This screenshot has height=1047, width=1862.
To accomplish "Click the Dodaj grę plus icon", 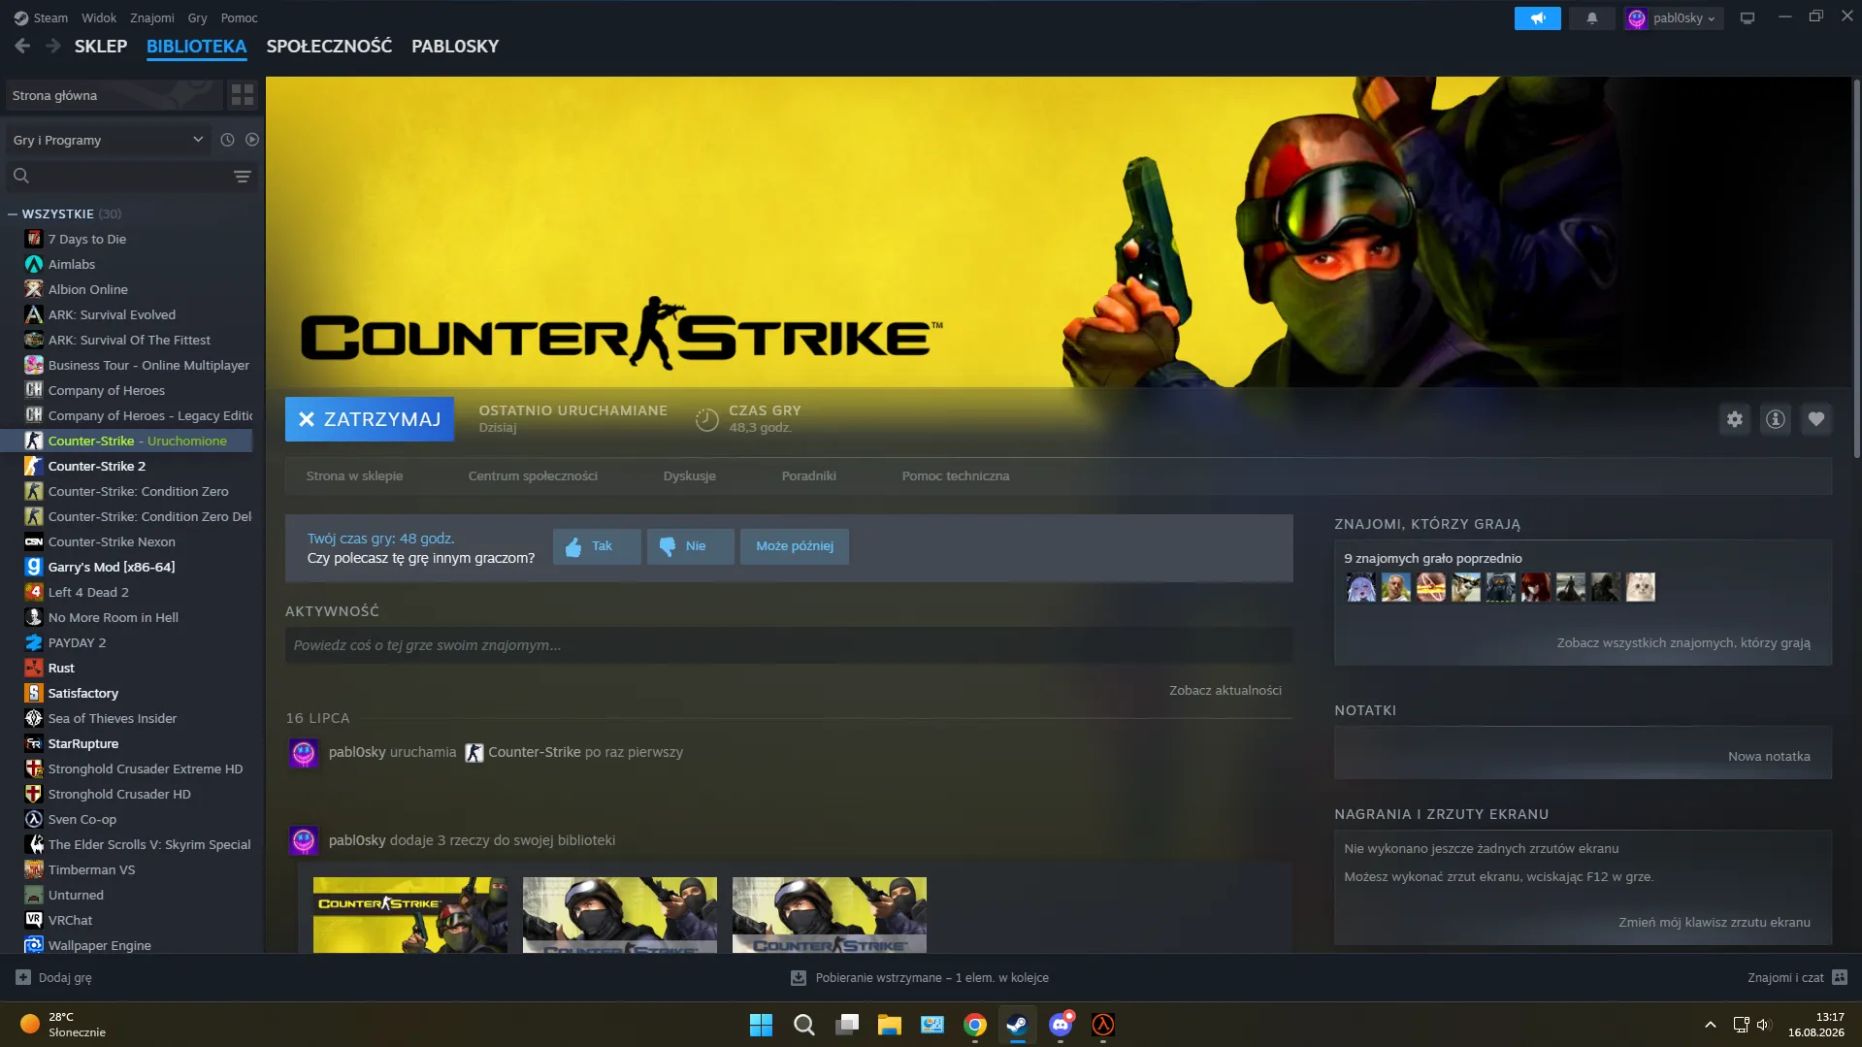I will pos(23,978).
